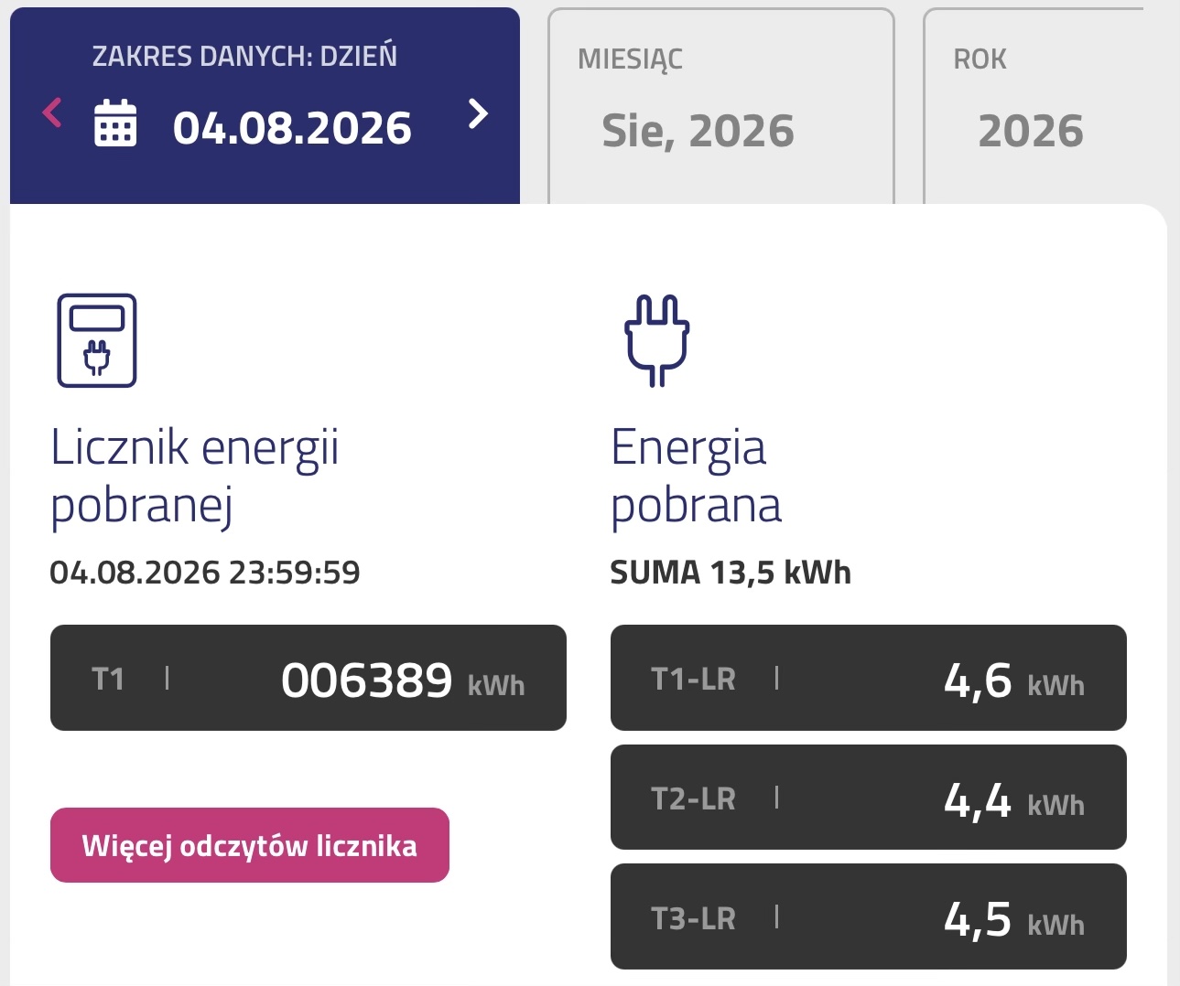1180x986 pixels.
Task: Click the T1 meter reading 006389 kWh
Action: [x=309, y=678]
